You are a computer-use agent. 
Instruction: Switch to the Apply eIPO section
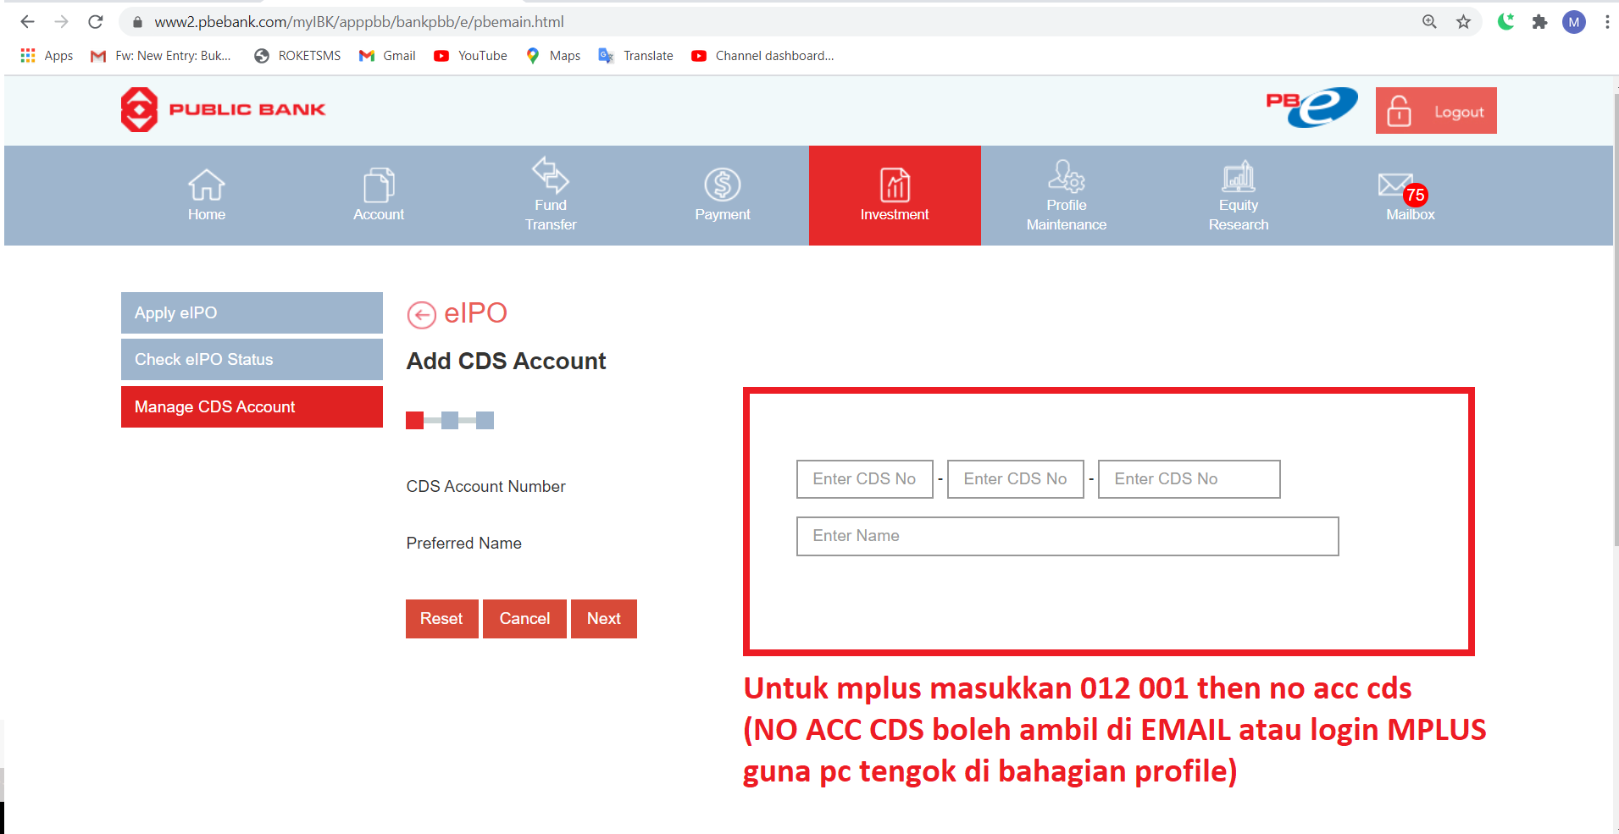(251, 312)
